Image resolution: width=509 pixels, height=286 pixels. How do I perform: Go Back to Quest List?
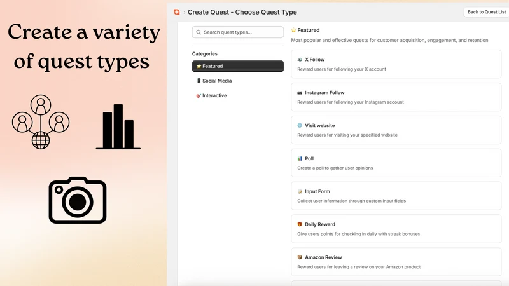486,12
